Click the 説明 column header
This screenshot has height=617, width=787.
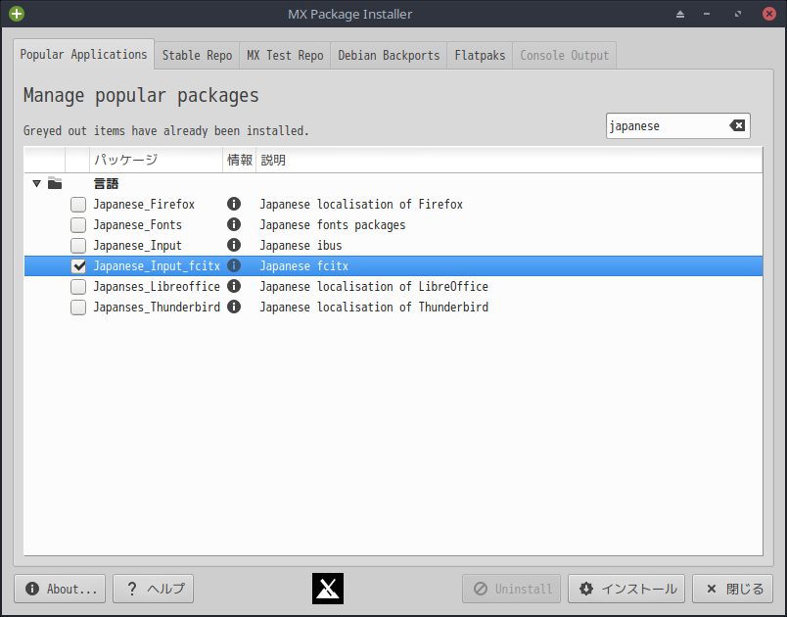click(x=509, y=161)
